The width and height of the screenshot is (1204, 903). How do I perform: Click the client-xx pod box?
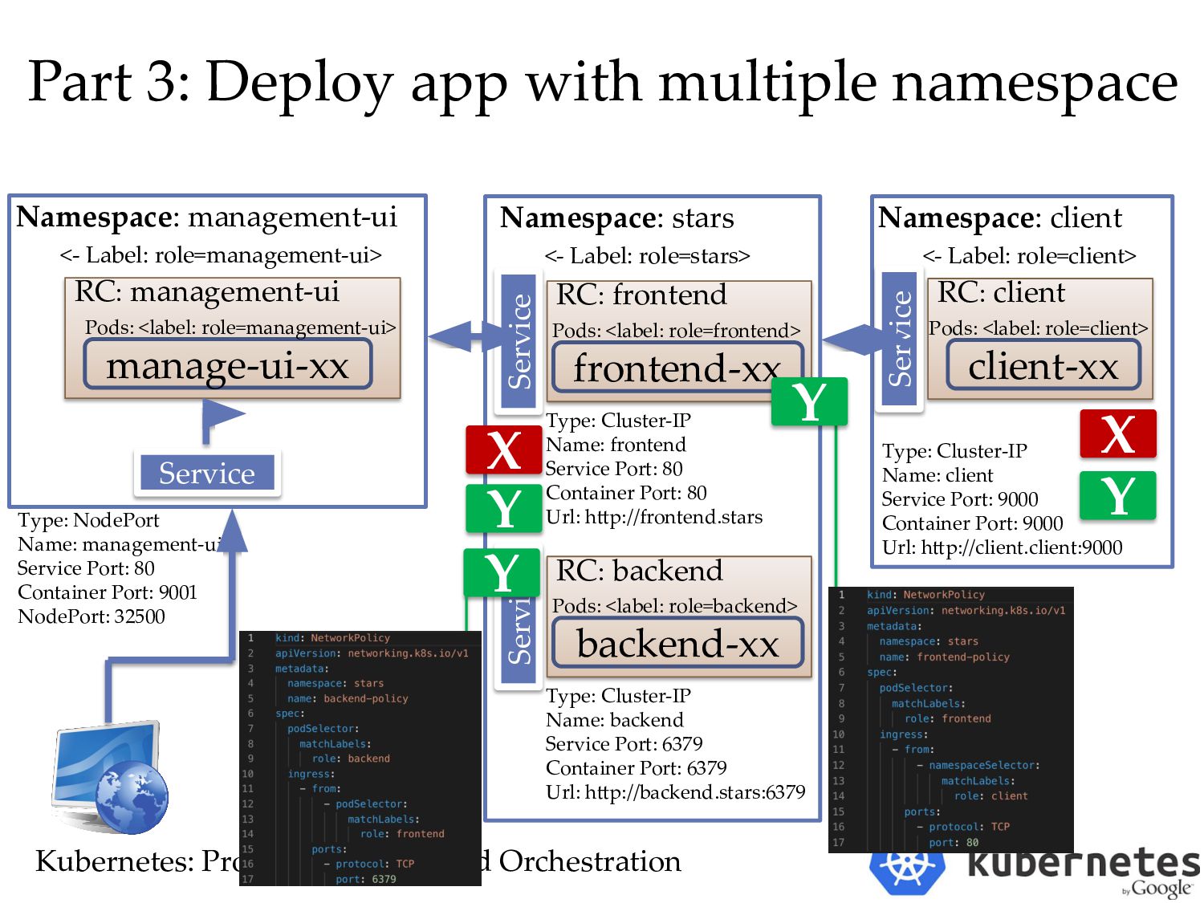click(1043, 365)
